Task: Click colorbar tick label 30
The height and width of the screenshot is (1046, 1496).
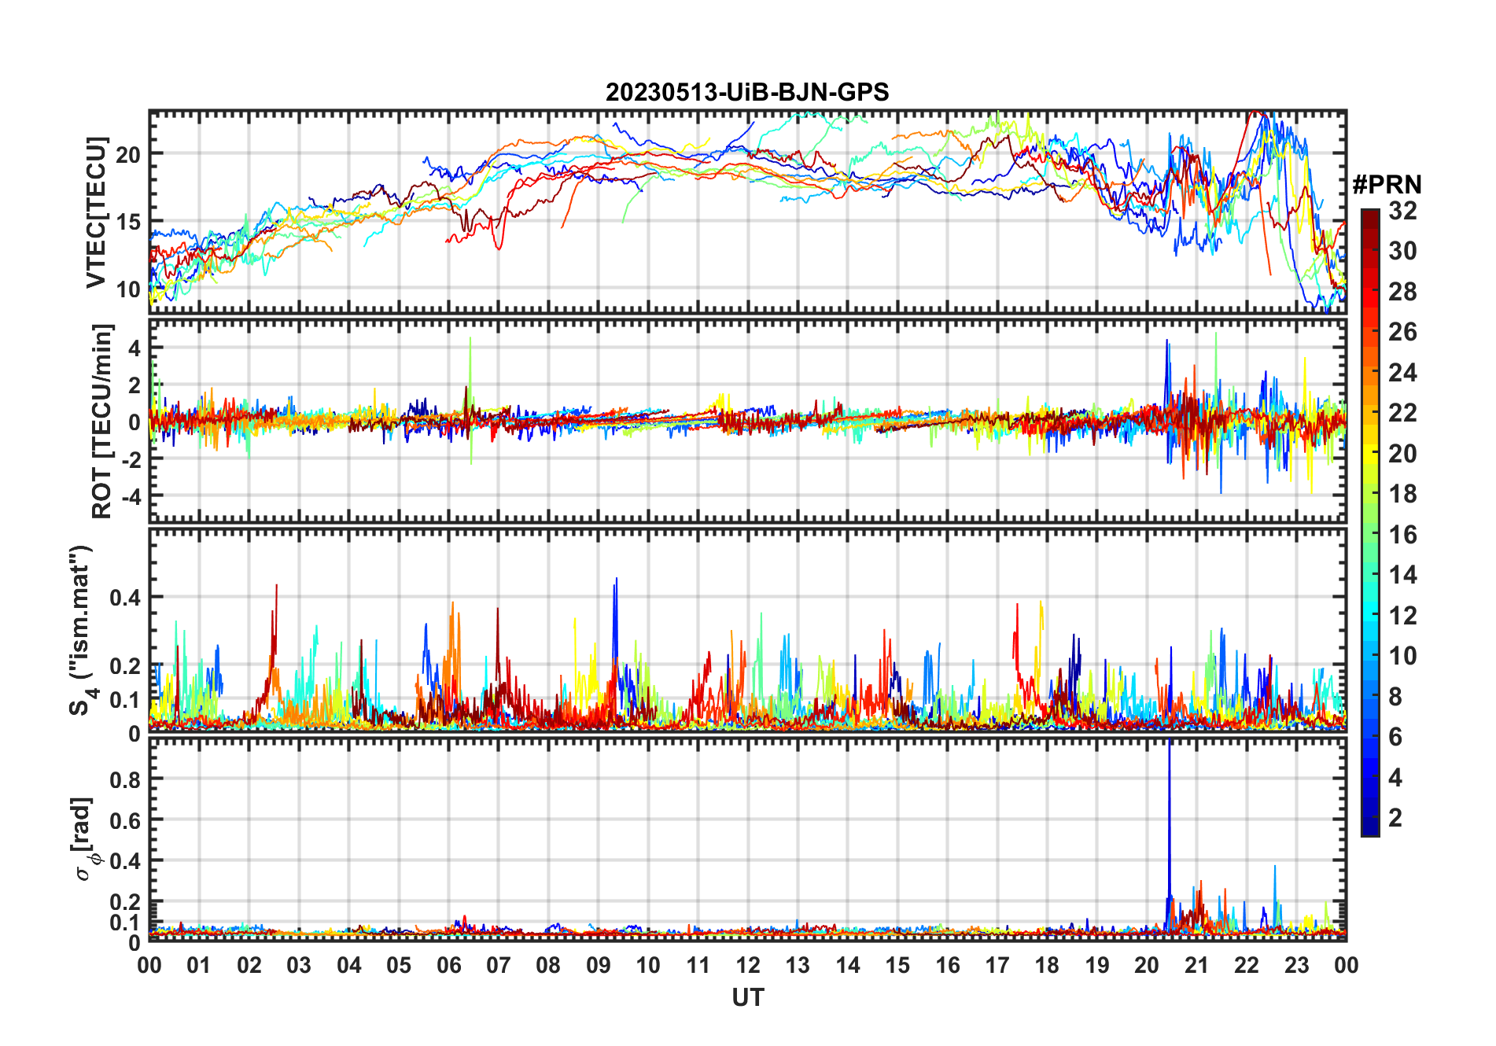Action: pos(1402,251)
